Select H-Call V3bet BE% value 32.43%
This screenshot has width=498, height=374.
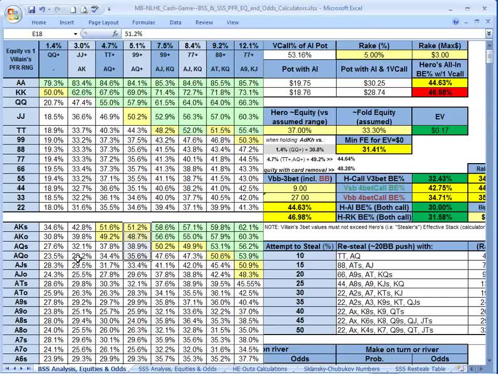coord(440,179)
